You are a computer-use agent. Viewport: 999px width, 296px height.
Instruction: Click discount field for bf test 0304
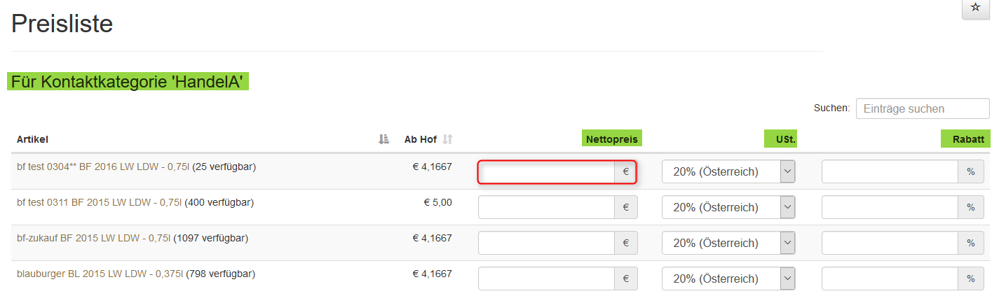click(890, 171)
